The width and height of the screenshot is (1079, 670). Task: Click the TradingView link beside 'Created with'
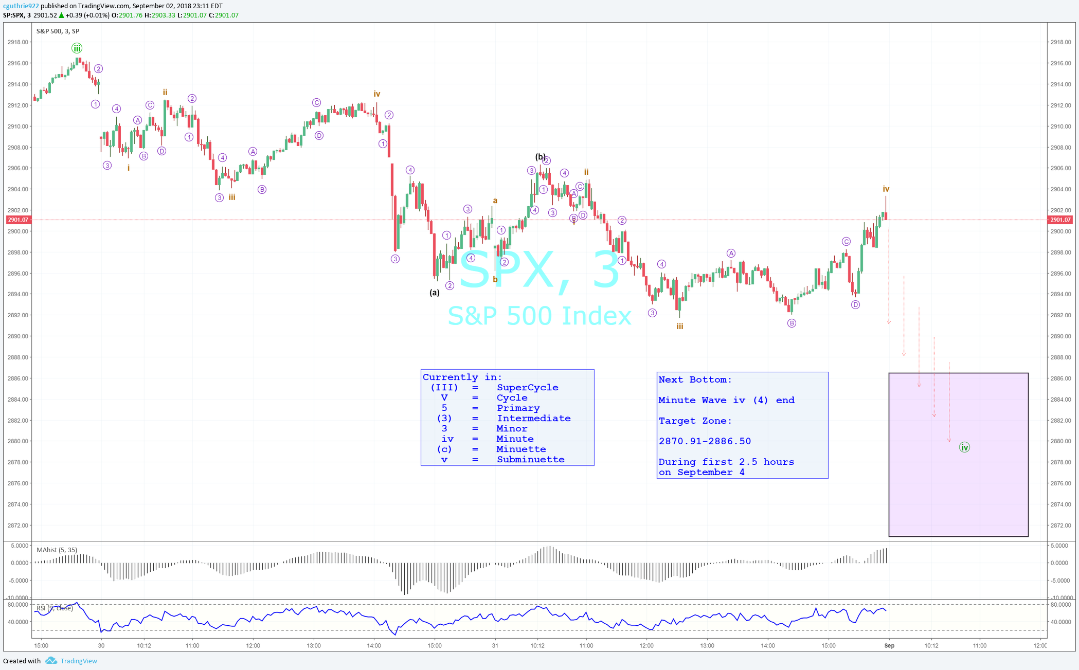[78, 661]
